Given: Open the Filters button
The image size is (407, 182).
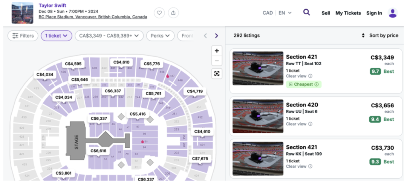Looking at the screenshot, I should pyautogui.click(x=23, y=36).
